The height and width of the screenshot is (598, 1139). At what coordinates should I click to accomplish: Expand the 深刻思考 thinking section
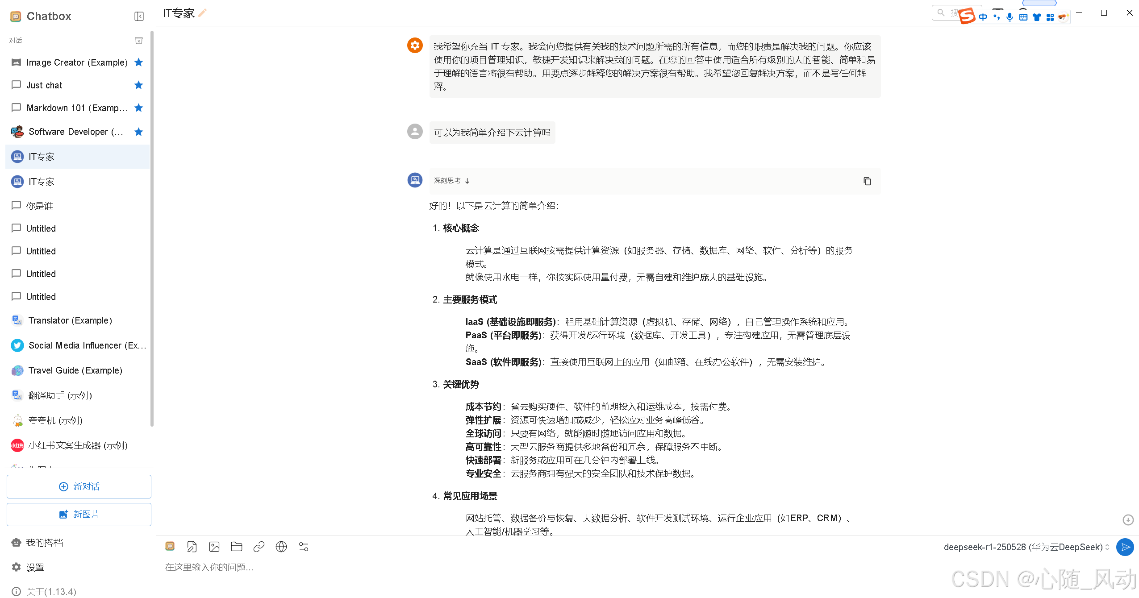452,181
